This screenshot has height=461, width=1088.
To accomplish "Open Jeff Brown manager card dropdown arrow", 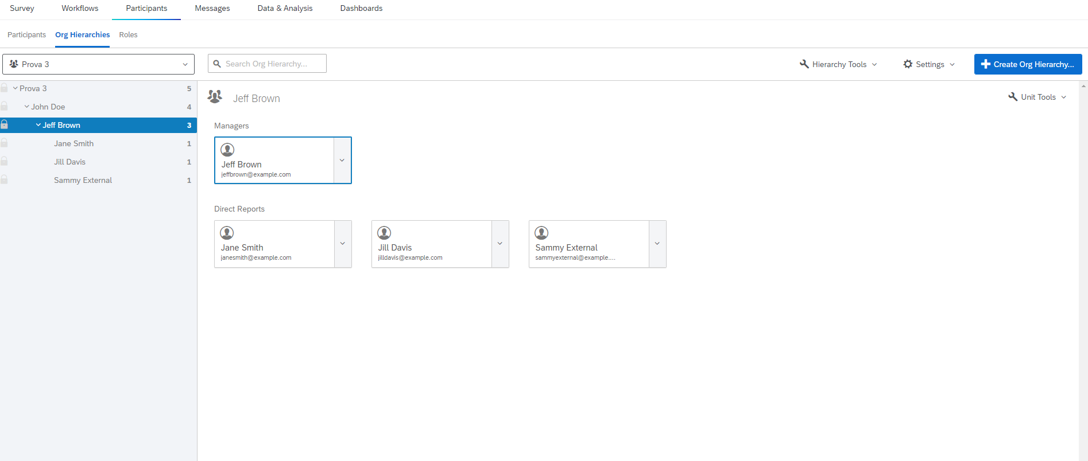I will 342,161.
